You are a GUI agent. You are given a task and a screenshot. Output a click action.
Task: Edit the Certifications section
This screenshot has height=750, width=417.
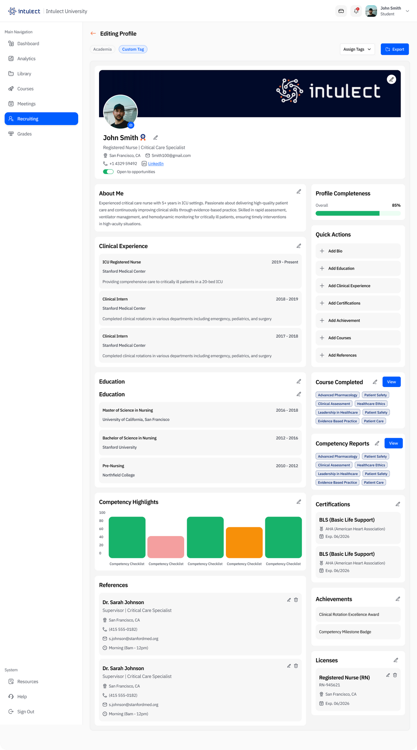click(398, 504)
